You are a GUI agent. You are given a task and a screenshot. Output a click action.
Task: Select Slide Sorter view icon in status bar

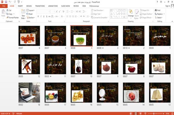click(x=136, y=114)
